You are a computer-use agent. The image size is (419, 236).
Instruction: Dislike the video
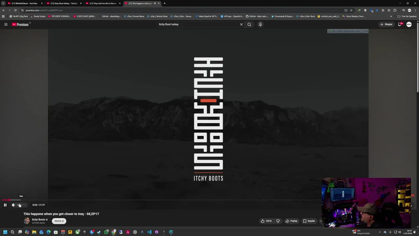[278, 221]
